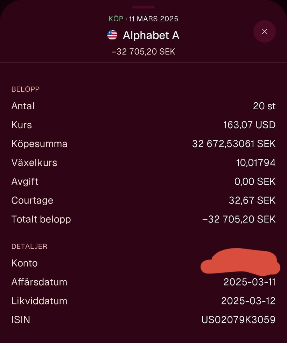The height and width of the screenshot is (343, 287).
Task: Tap the Köpesumma value in SEK
Action: [x=234, y=144]
